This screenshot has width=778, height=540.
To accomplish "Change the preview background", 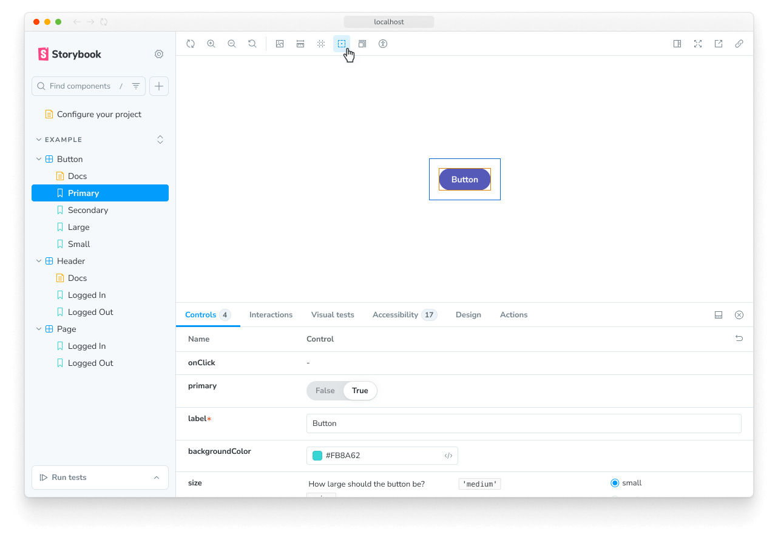I will [280, 43].
